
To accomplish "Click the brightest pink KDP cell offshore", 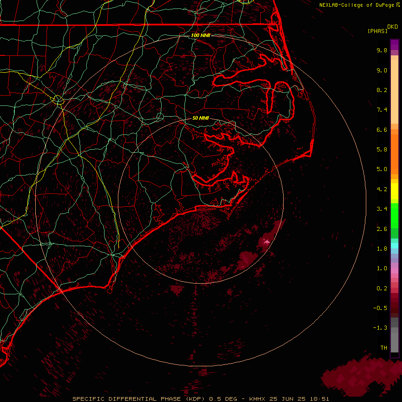I will click(266, 242).
